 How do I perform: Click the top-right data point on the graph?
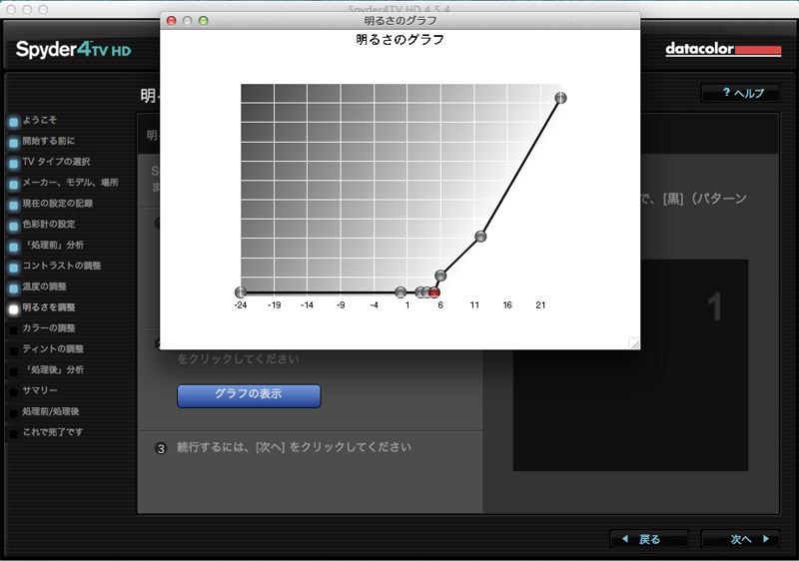(560, 98)
